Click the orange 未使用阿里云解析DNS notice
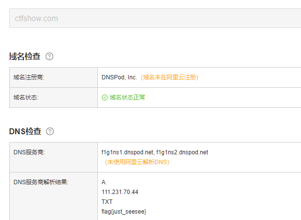This screenshot has width=301, height=220. [x=137, y=162]
